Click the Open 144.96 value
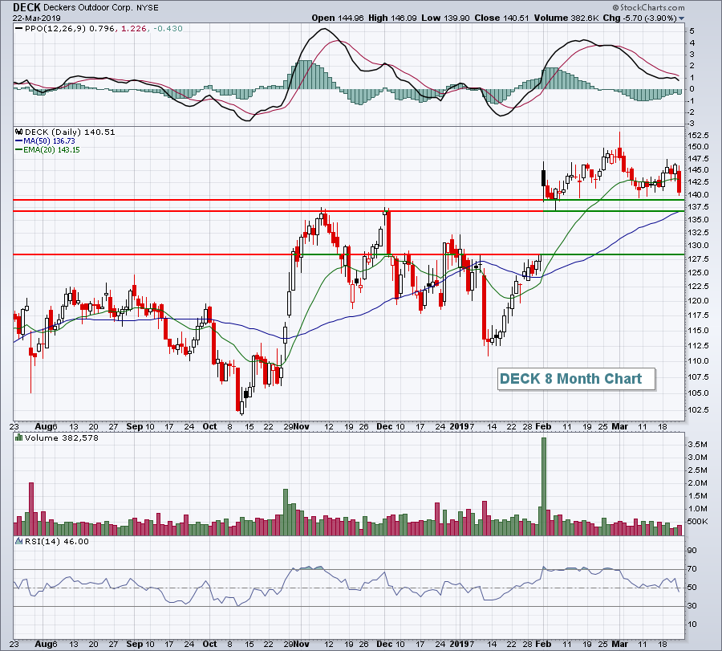This screenshot has width=722, height=651. coord(338,18)
